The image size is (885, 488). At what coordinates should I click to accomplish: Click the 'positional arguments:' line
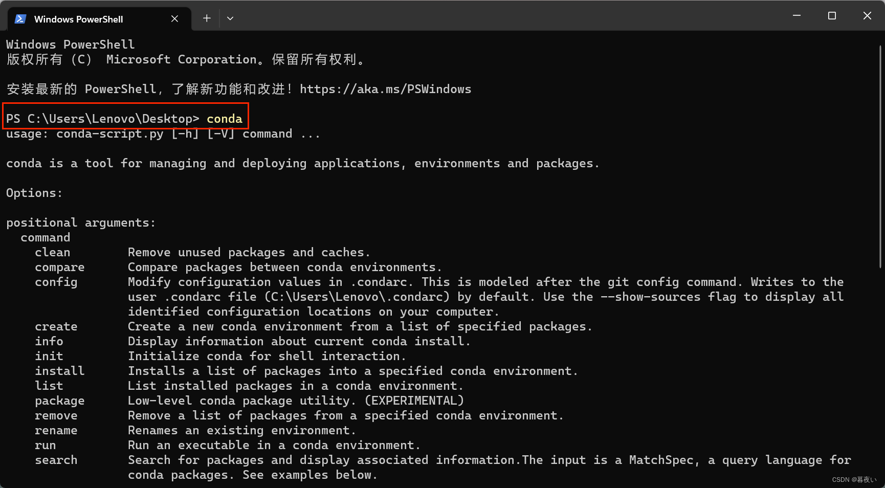click(81, 223)
